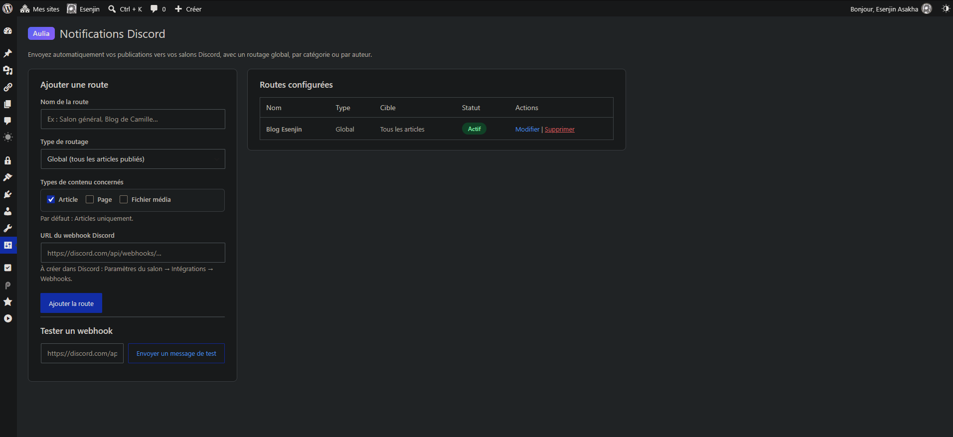The height and width of the screenshot is (437, 953).
Task: Open the Créer menu in admin bar
Action: coord(188,9)
